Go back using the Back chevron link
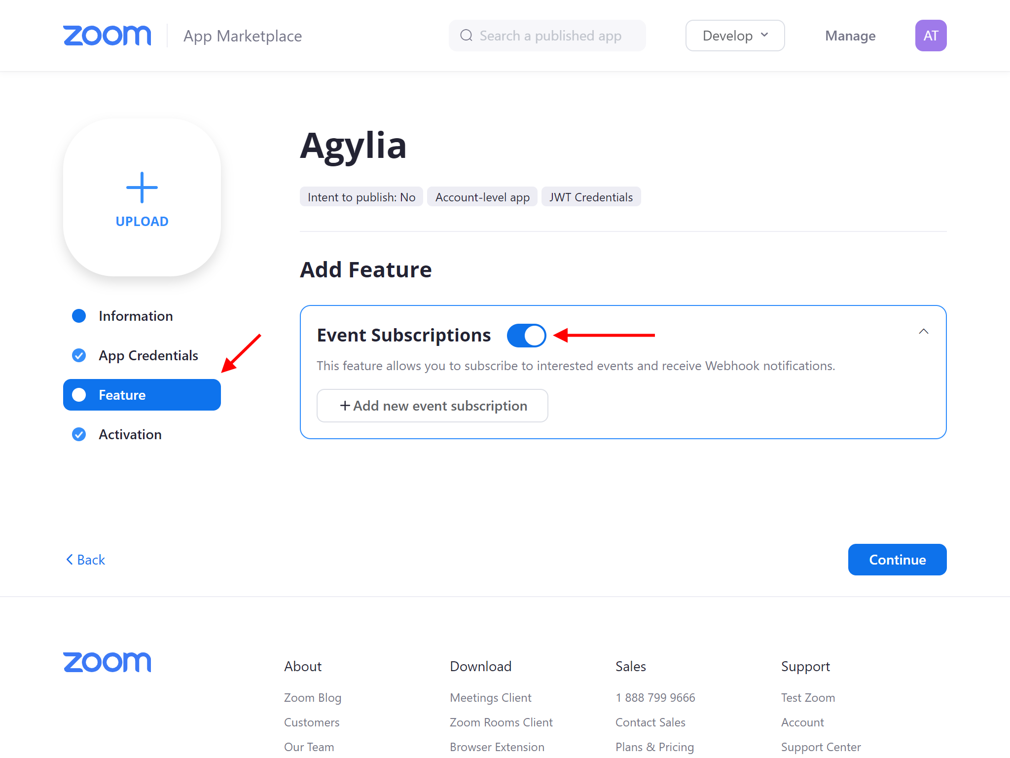Viewport: 1010px width, 758px height. coord(85,560)
